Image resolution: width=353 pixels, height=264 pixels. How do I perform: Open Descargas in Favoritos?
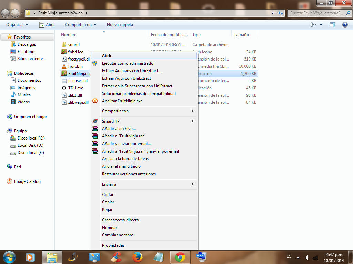point(27,44)
